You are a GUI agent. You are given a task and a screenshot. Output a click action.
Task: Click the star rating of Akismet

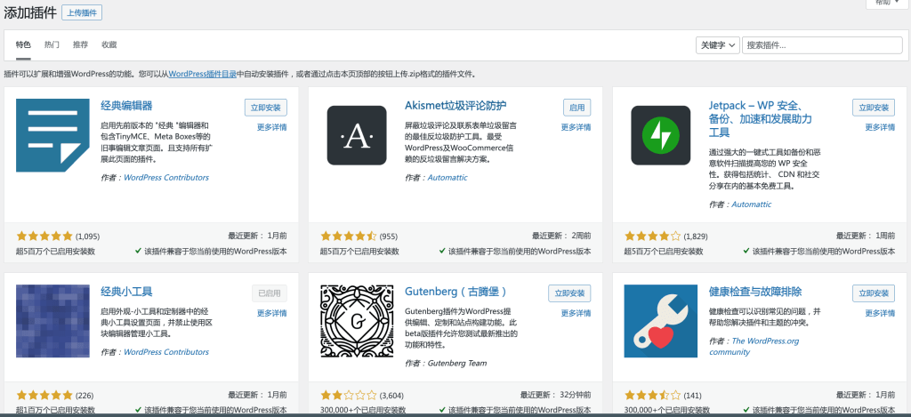[349, 237]
